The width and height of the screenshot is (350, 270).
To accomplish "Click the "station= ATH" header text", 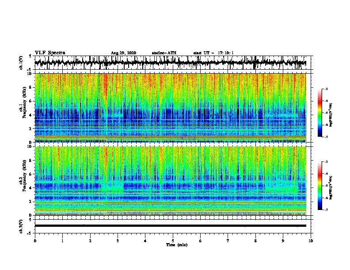I will [x=164, y=53].
